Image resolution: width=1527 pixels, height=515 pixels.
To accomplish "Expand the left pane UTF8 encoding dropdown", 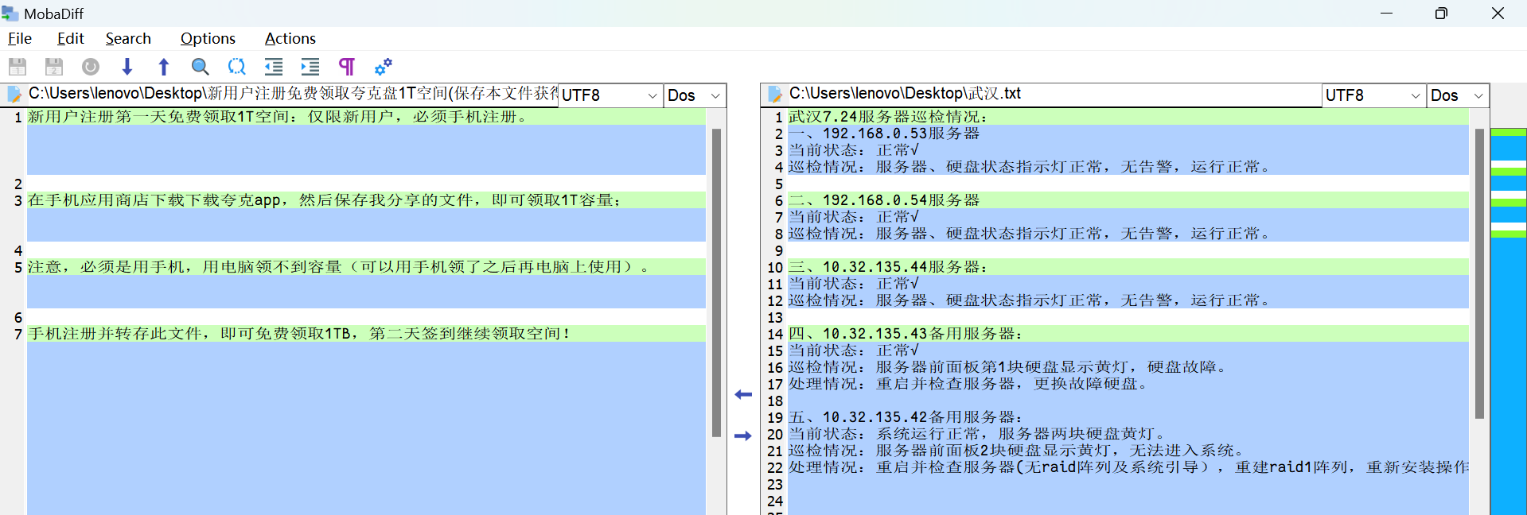I will click(652, 95).
